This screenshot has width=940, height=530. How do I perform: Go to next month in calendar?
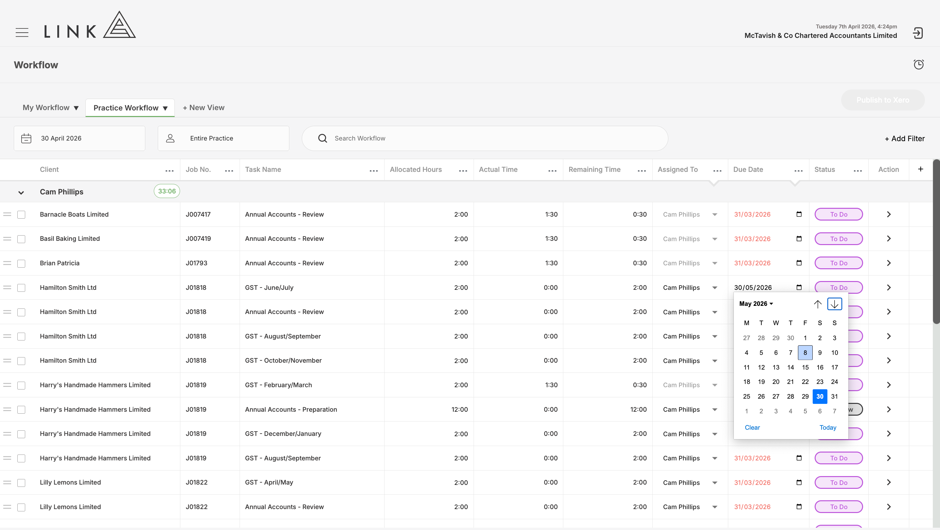tap(835, 304)
